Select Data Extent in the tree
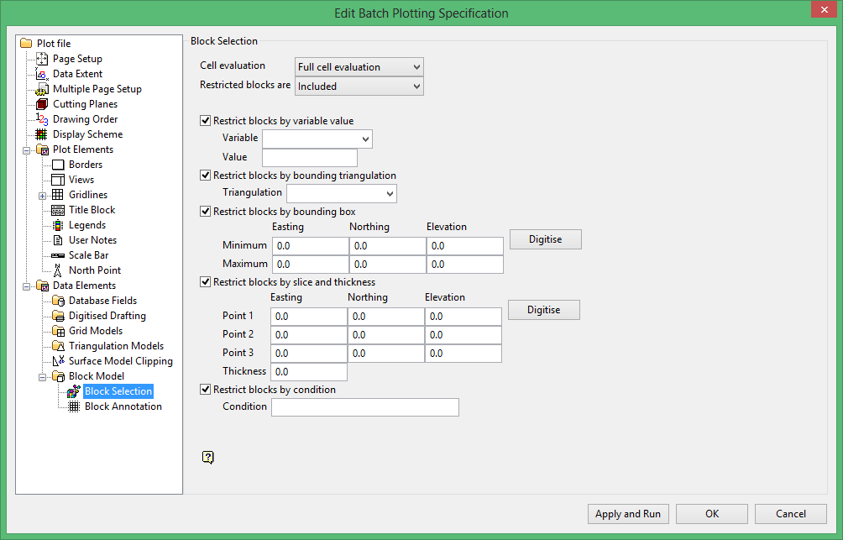Screen dimensions: 843x540 pyautogui.click(x=77, y=74)
